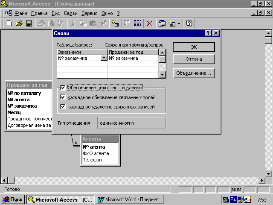Click the field grid scroll down arrow

coord(162,75)
